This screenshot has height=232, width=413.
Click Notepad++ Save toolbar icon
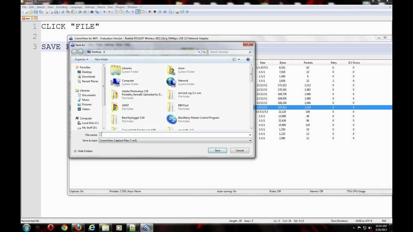point(35,12)
